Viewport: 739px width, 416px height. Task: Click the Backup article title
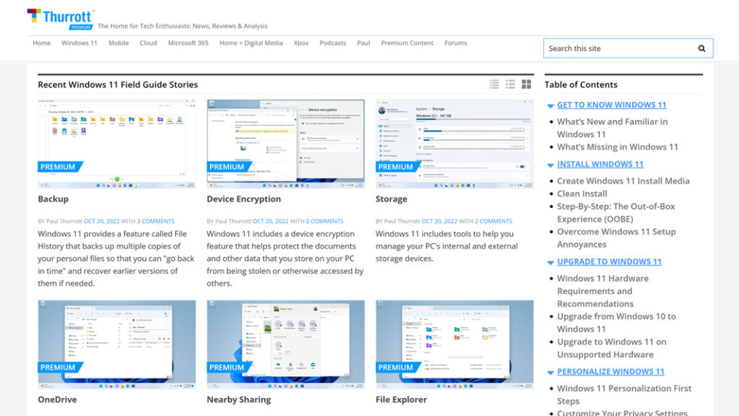pyautogui.click(x=53, y=199)
